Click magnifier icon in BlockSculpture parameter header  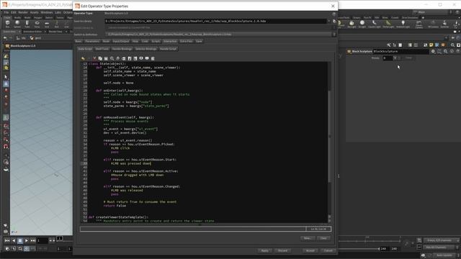pos(445,51)
